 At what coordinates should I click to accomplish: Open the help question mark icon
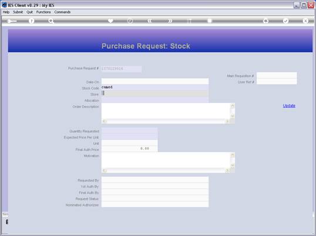(x=31, y=21)
